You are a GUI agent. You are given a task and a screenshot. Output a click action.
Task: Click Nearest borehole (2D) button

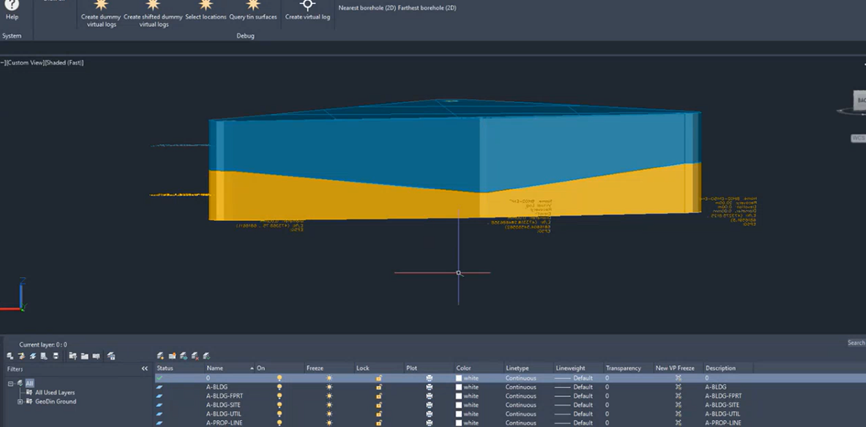366,8
